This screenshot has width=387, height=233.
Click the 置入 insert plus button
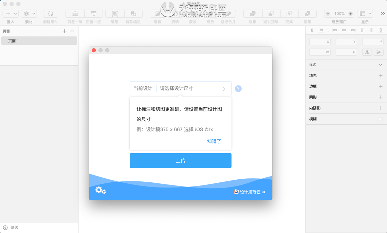8,14
